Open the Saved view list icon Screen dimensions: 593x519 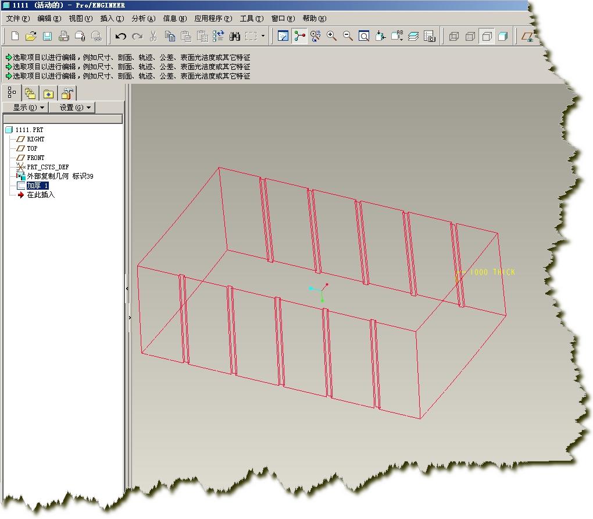(397, 36)
